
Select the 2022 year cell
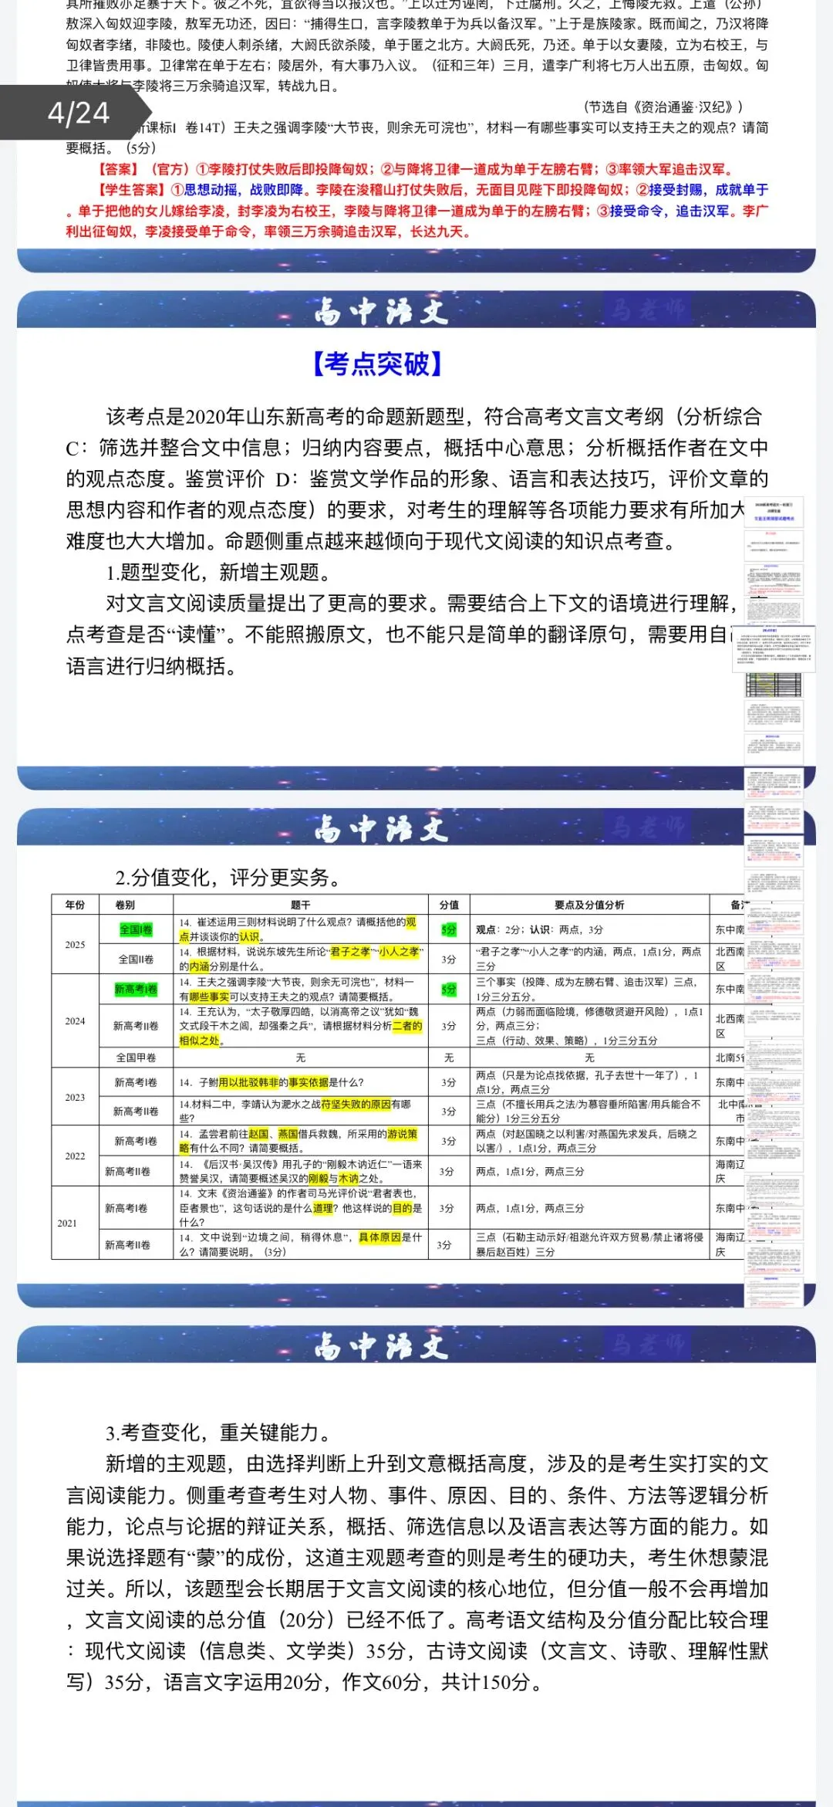[x=75, y=1156]
